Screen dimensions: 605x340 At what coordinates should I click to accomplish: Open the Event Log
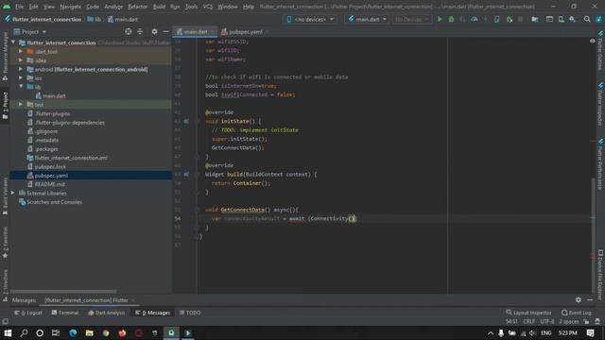(x=577, y=313)
